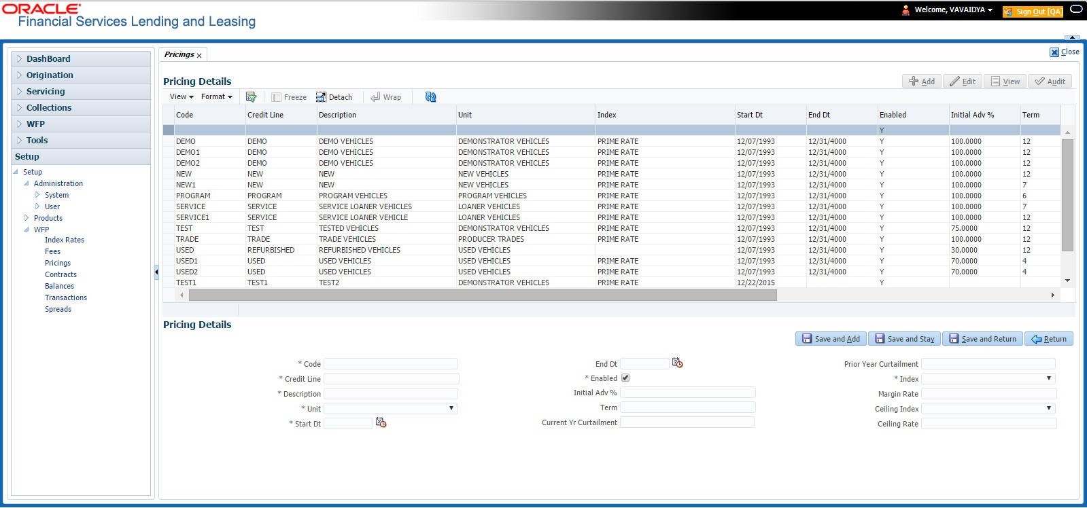Select the row with code TRADE
The image size is (1087, 508).
611,239
